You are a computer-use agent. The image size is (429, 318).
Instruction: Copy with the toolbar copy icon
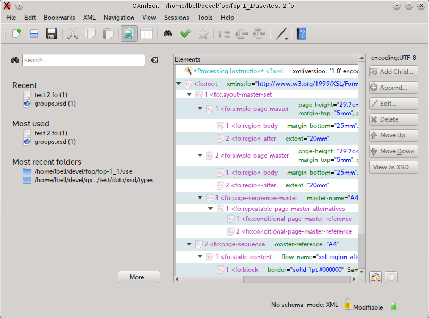pos(90,33)
